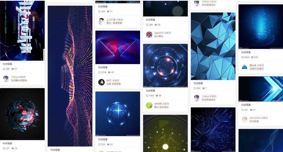Like the pin with 96 hearts
The height and width of the screenshot is (152, 283).
[157, 96]
